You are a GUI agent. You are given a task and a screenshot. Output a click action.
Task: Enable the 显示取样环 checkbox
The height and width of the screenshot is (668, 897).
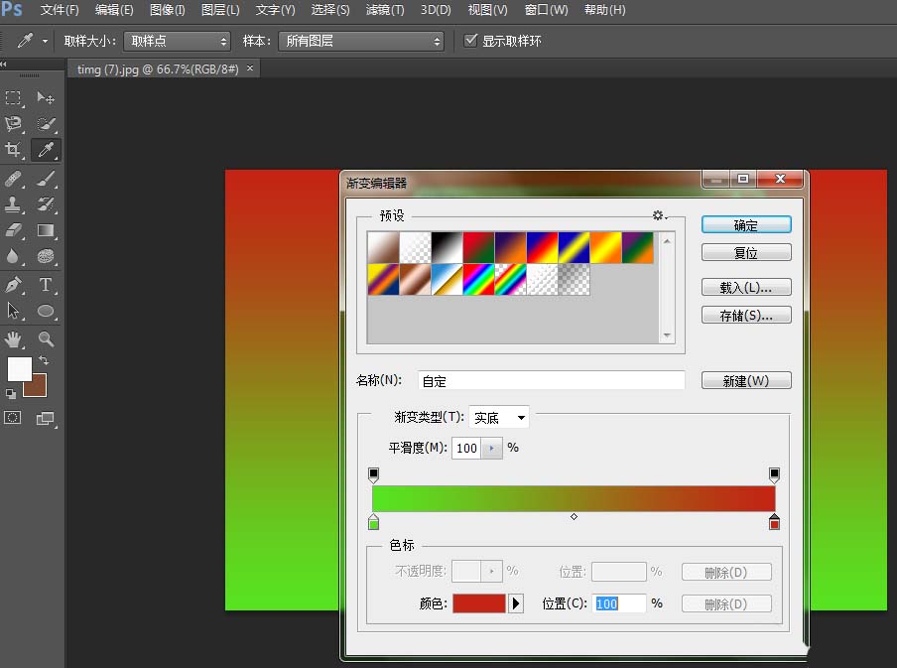tap(470, 41)
